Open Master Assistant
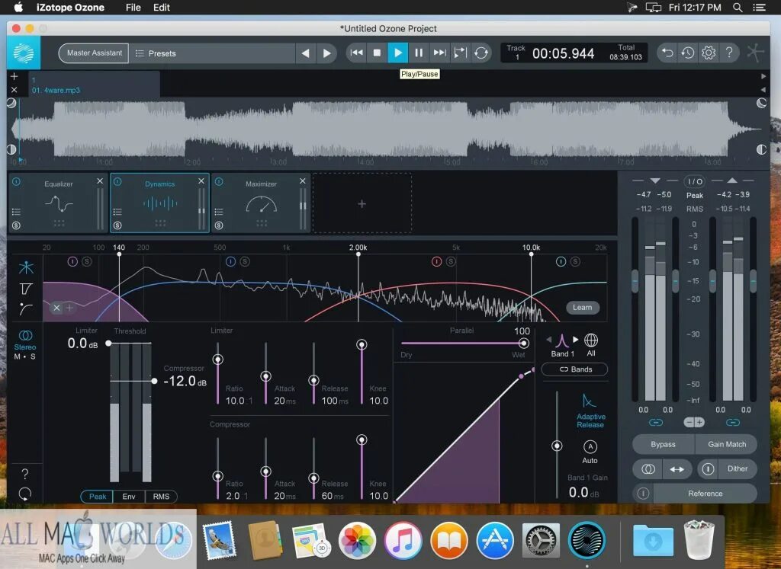This screenshot has height=569, width=781. pyautogui.click(x=94, y=53)
